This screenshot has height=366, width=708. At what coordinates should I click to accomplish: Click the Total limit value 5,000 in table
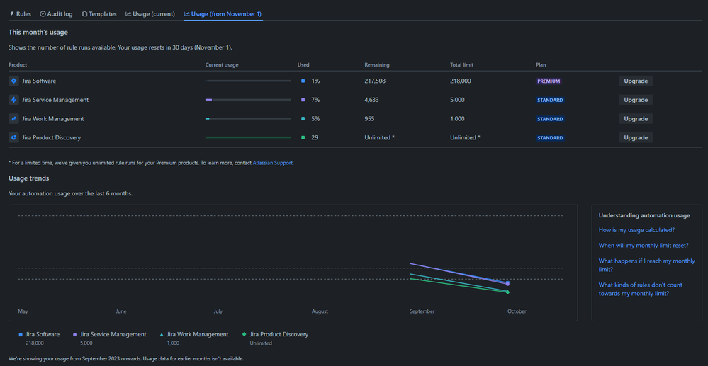pos(457,100)
